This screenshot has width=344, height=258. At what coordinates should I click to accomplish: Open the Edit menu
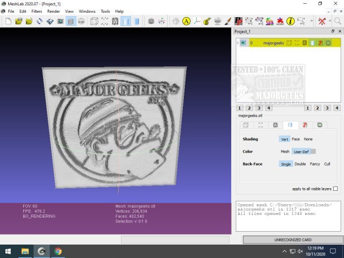[x=23, y=11]
